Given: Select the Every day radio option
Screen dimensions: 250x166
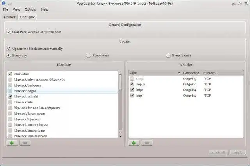Looking at the screenshot, I should click(9, 56).
